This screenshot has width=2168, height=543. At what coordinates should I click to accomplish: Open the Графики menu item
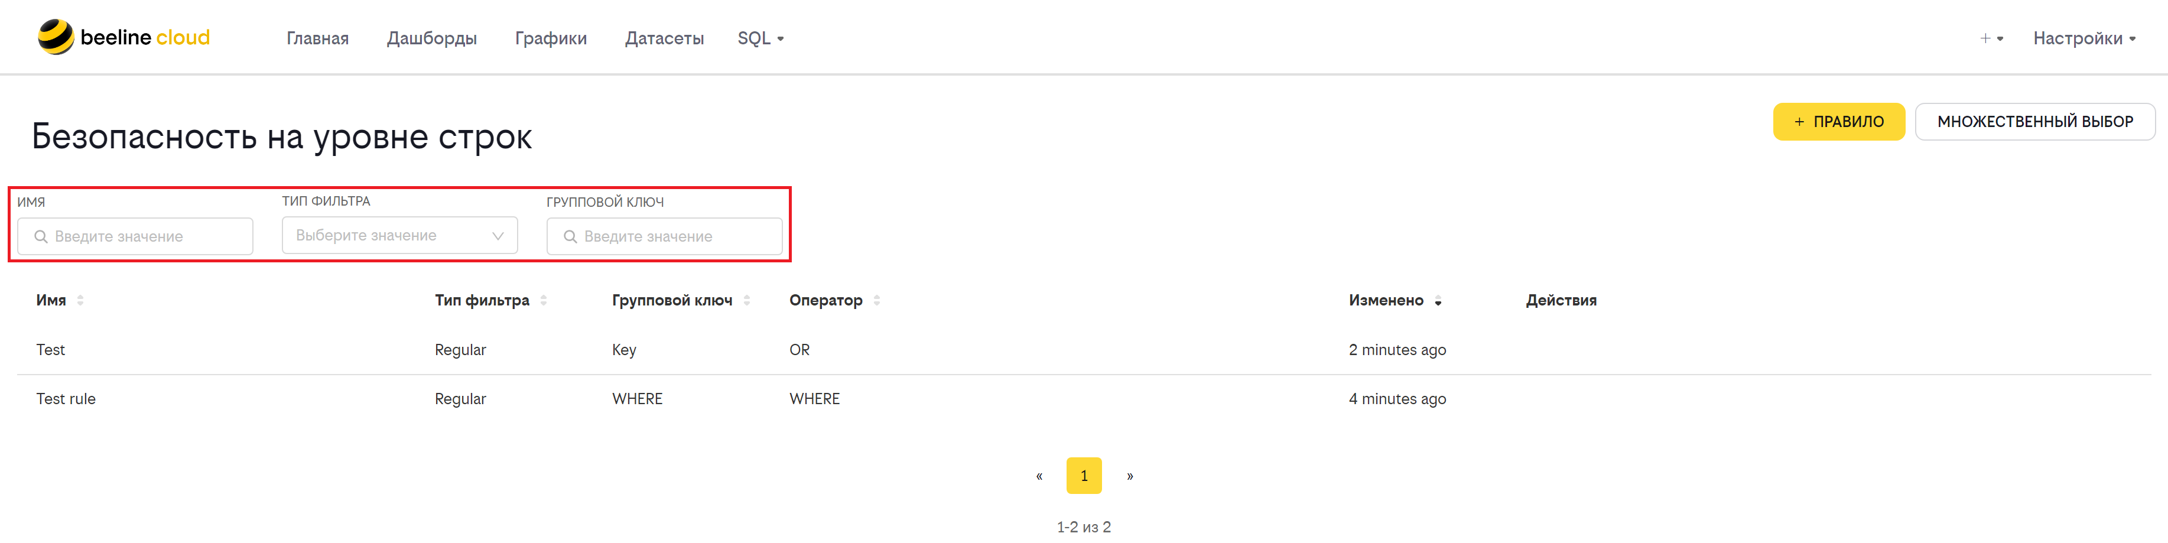pyautogui.click(x=551, y=39)
